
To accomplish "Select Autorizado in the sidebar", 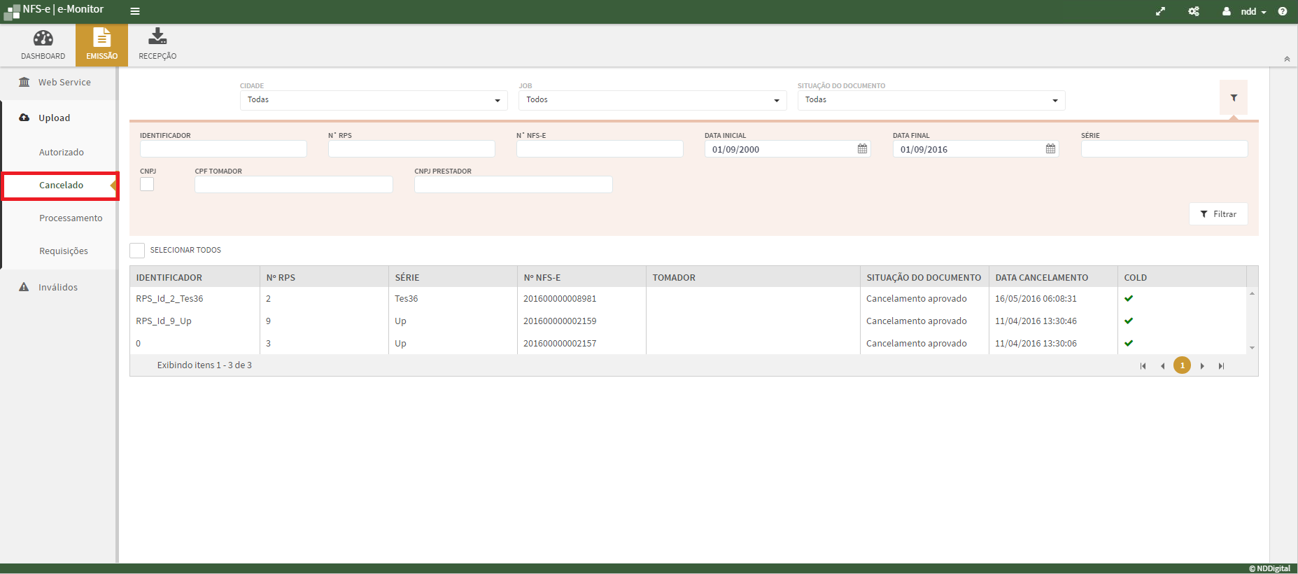I will pos(62,153).
